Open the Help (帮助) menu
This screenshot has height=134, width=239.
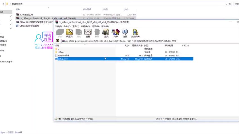point(105,26)
